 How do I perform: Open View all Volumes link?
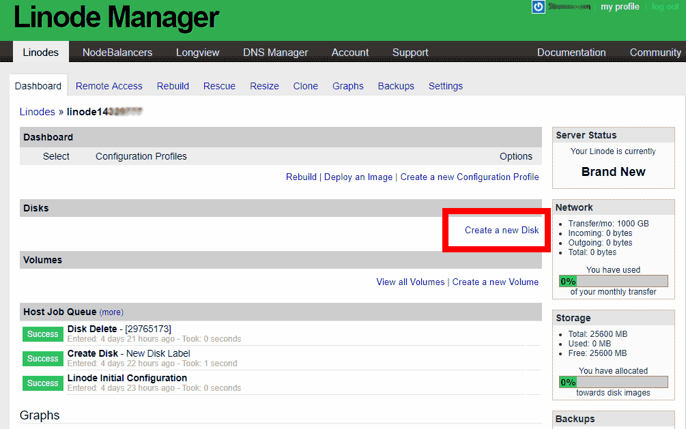point(410,282)
